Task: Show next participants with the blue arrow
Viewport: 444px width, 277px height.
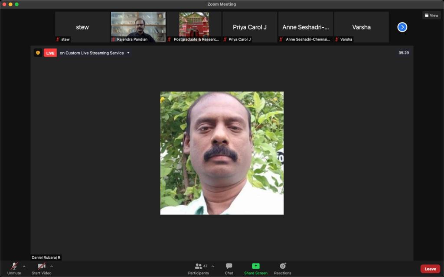Action: point(402,27)
